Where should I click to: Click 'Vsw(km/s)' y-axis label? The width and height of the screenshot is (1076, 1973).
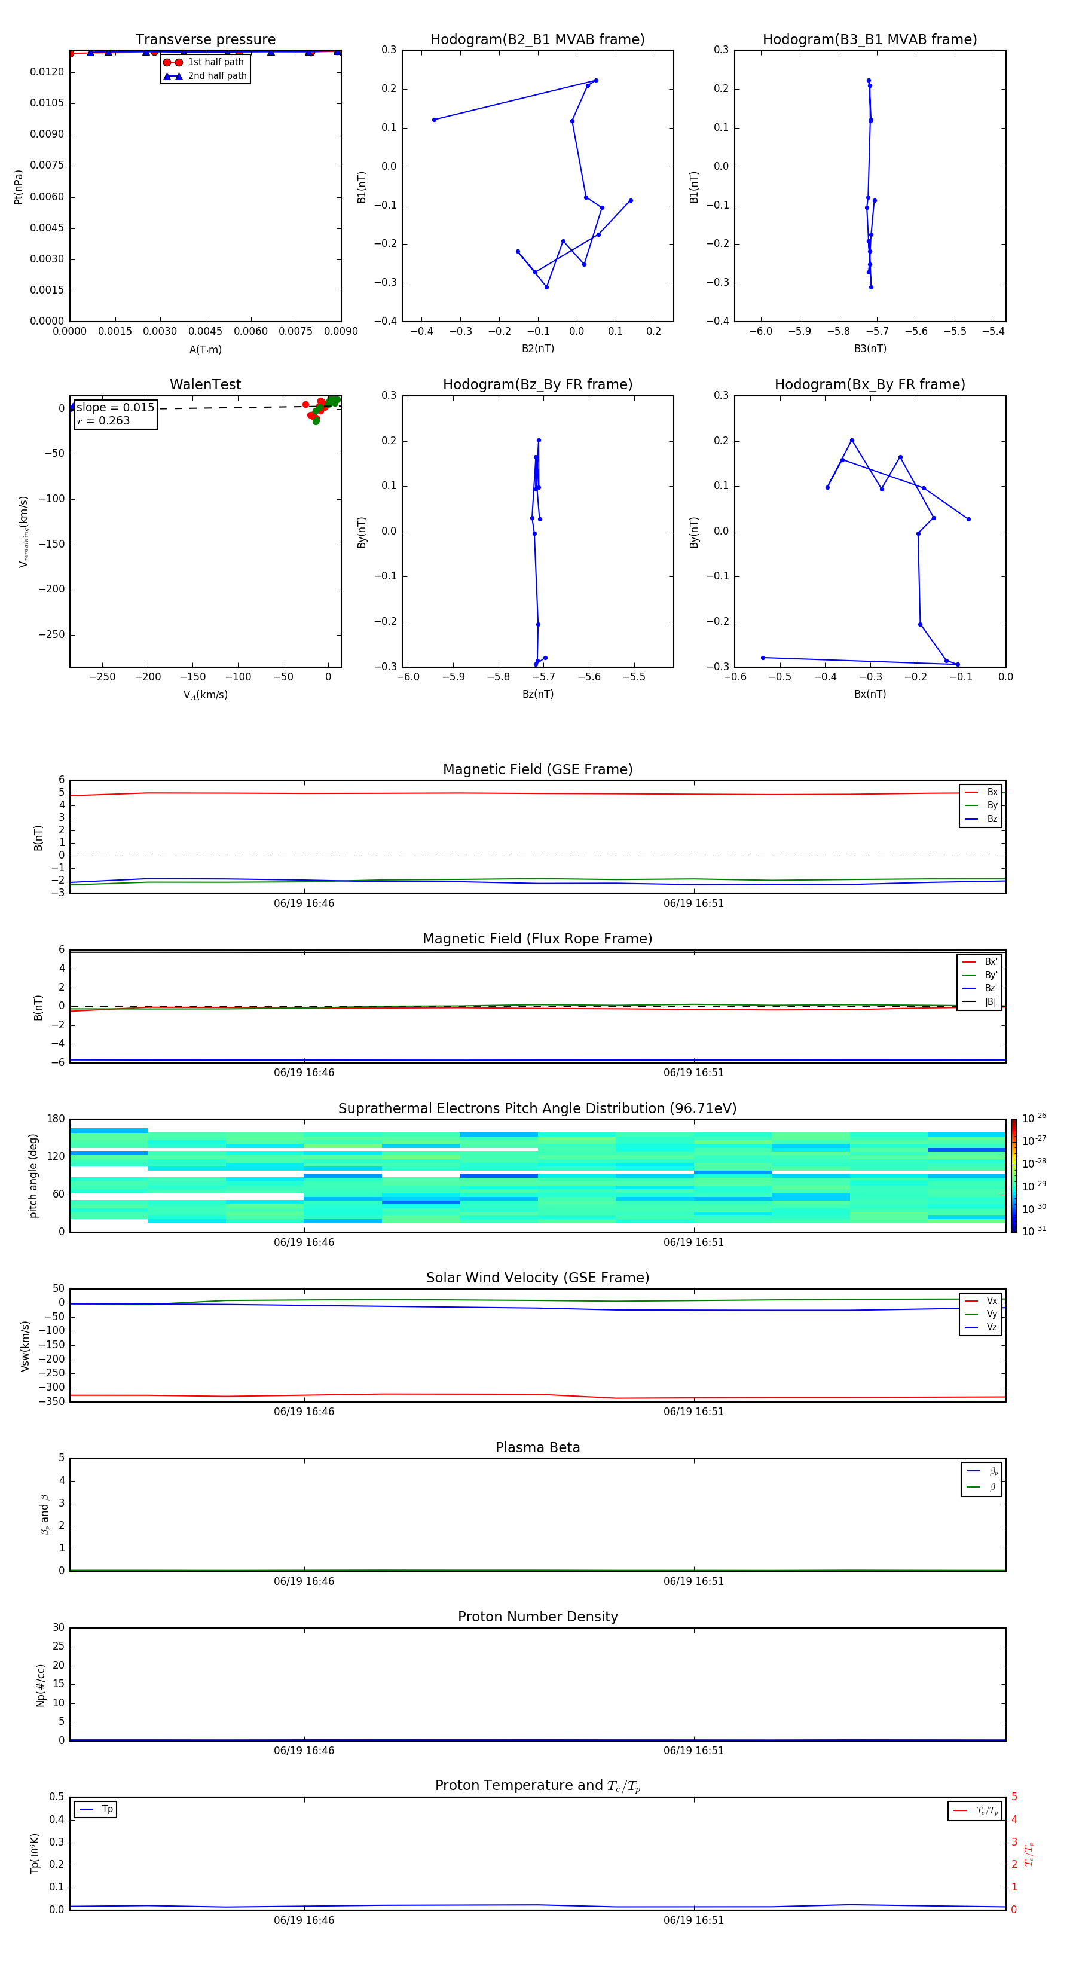click(25, 1346)
